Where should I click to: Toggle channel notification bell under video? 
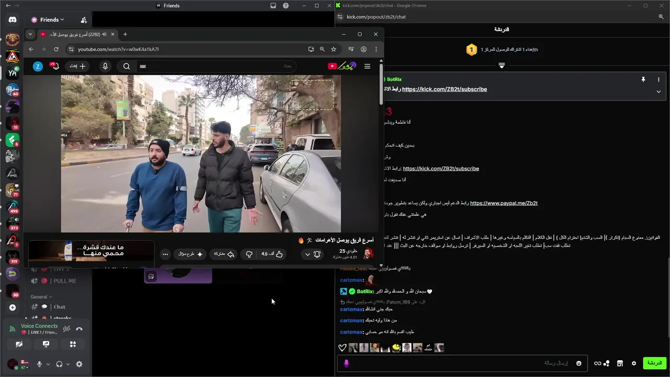[x=317, y=254]
